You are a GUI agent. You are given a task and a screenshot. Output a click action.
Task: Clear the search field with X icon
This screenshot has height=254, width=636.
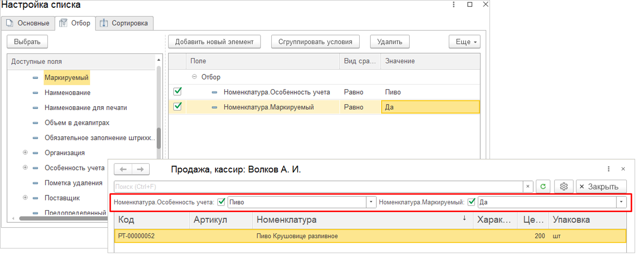(x=528, y=187)
